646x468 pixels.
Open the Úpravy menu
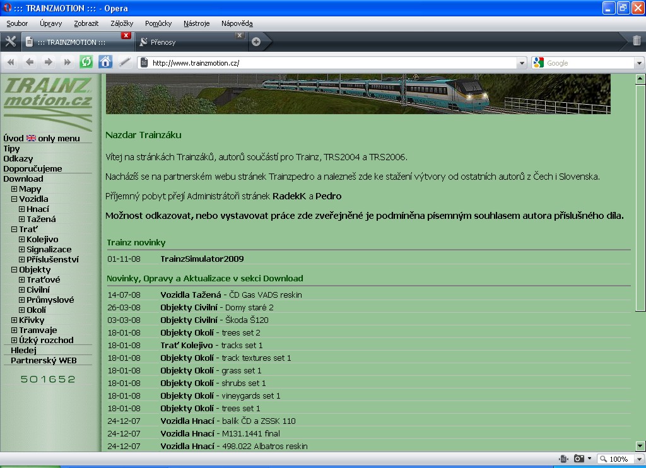tap(50, 23)
